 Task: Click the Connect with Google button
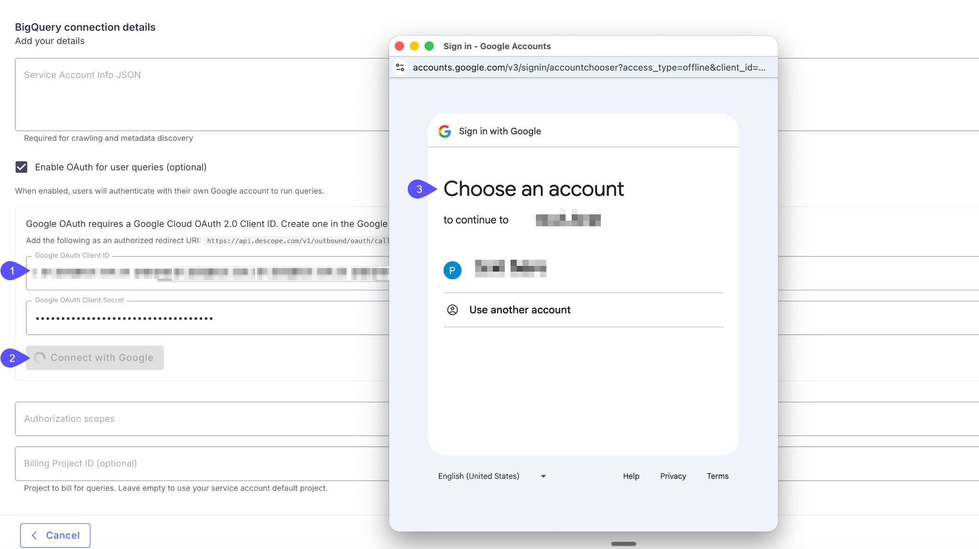click(x=95, y=358)
